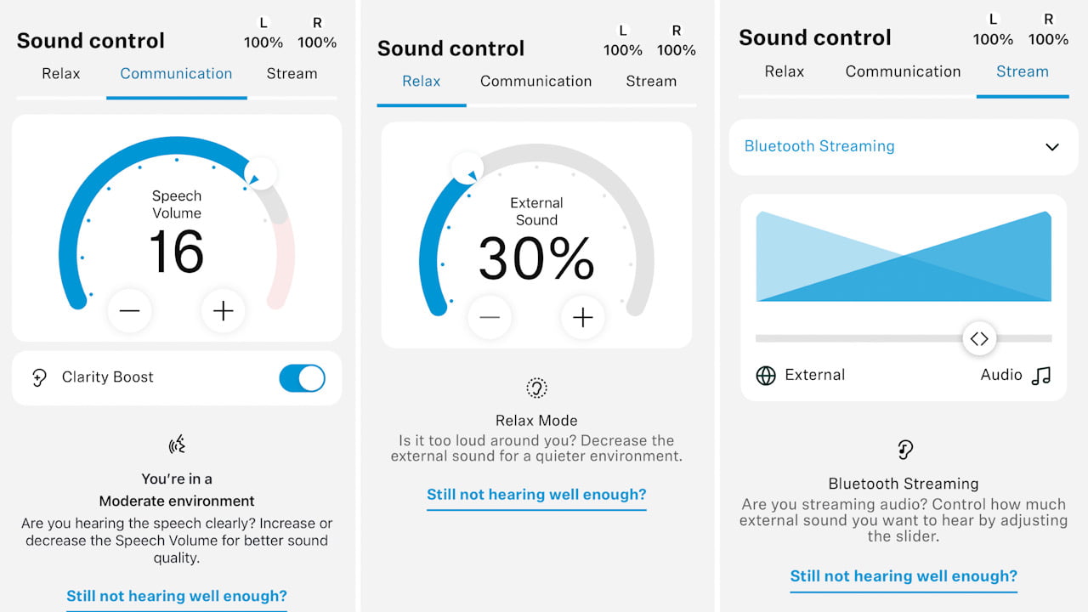Click middle panel's "Still not hearing well enough?"
This screenshot has width=1088, height=612.
536,495
